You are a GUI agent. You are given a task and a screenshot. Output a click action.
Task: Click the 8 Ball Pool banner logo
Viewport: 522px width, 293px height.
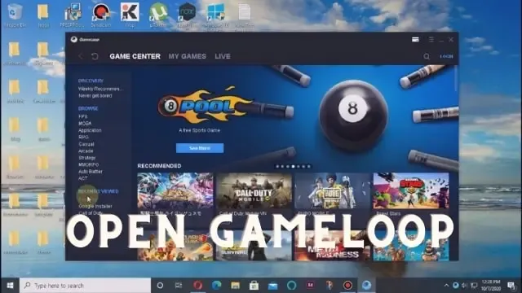205,106
